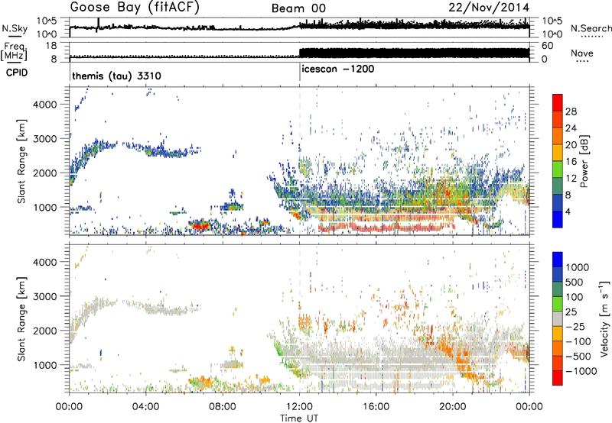
Task: Click the '16:00' time axis tick label
Action: [x=376, y=406]
